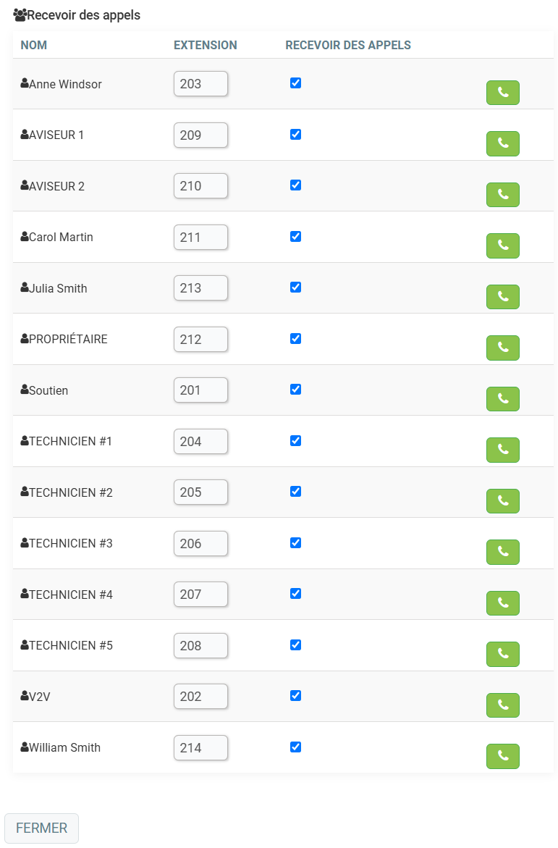Click the FERMER button

point(42,828)
